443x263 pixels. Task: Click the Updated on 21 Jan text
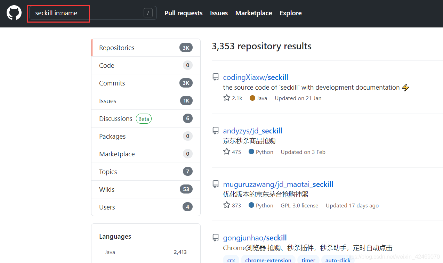298,98
